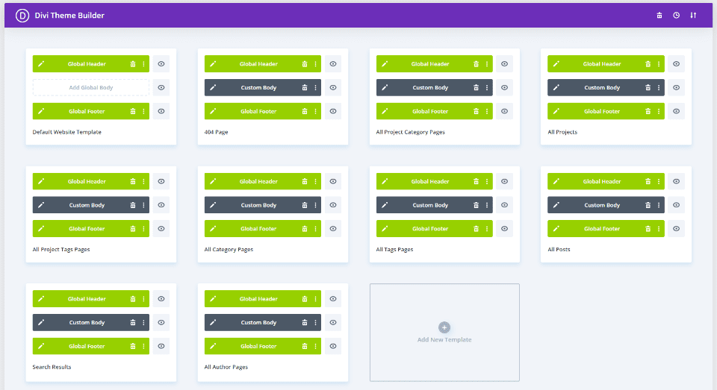Click Add New Template card
The image size is (717, 390).
444,333
